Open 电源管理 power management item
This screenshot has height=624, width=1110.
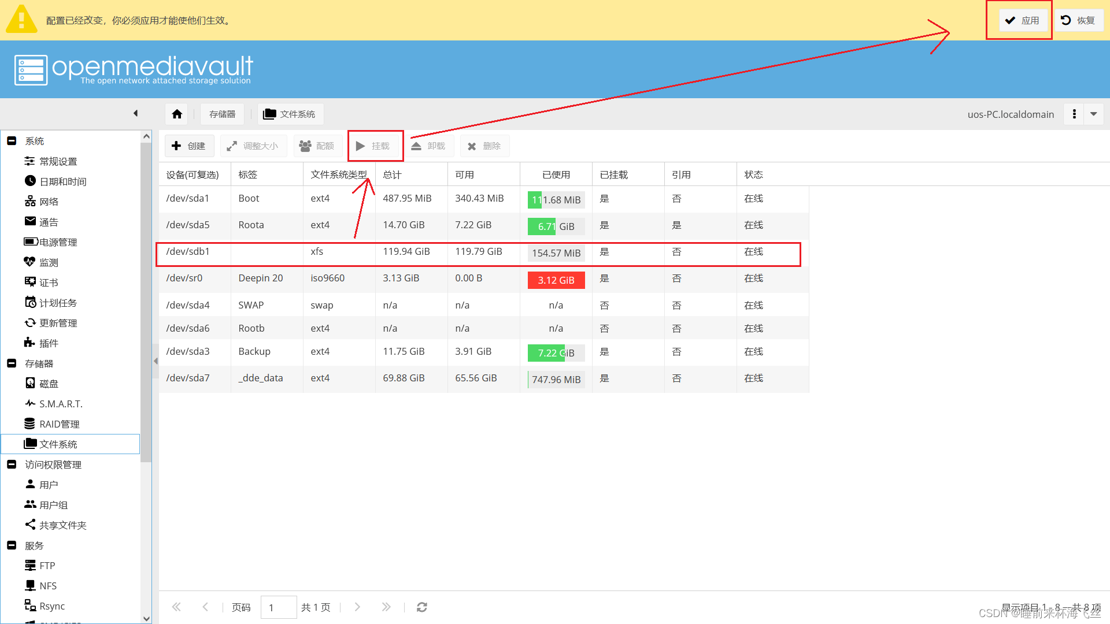(58, 242)
